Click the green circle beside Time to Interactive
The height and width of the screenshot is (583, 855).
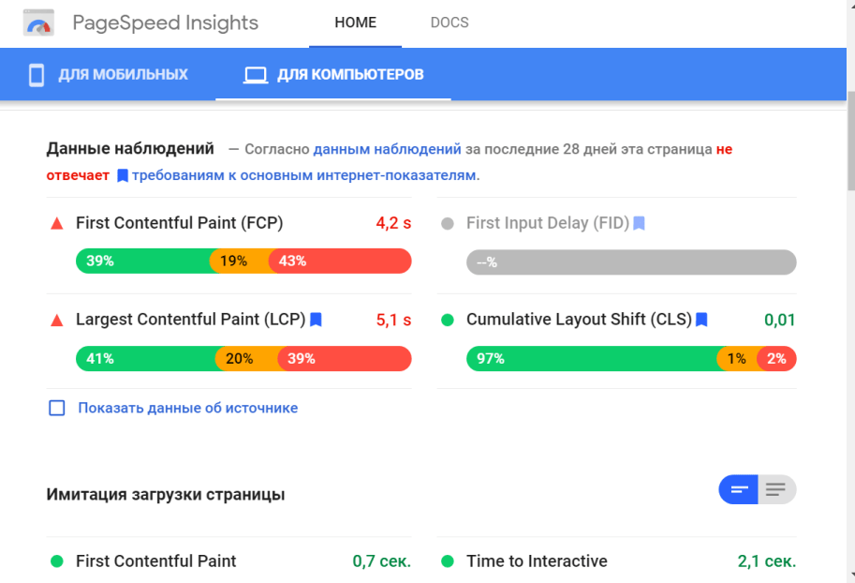448,561
